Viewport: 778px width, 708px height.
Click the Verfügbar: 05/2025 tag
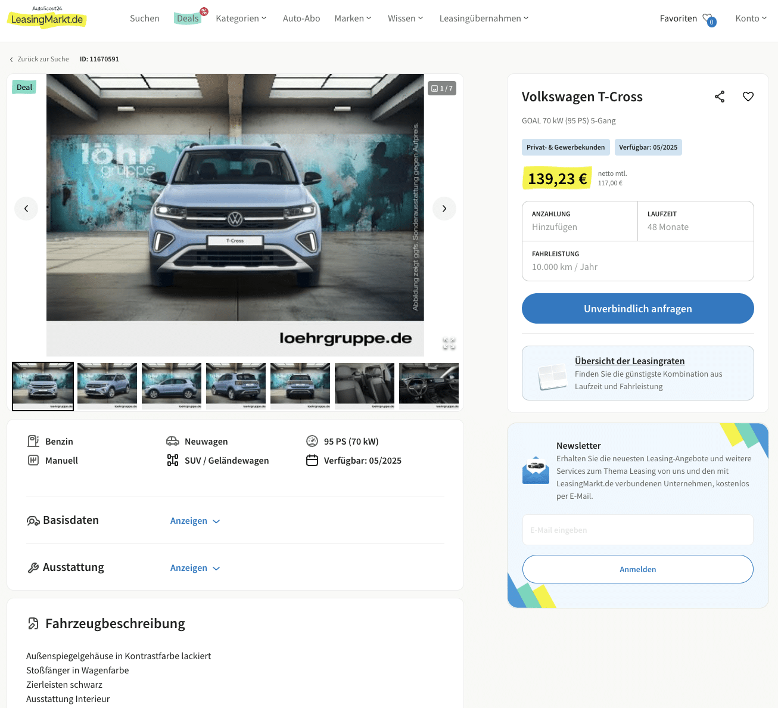[648, 147]
